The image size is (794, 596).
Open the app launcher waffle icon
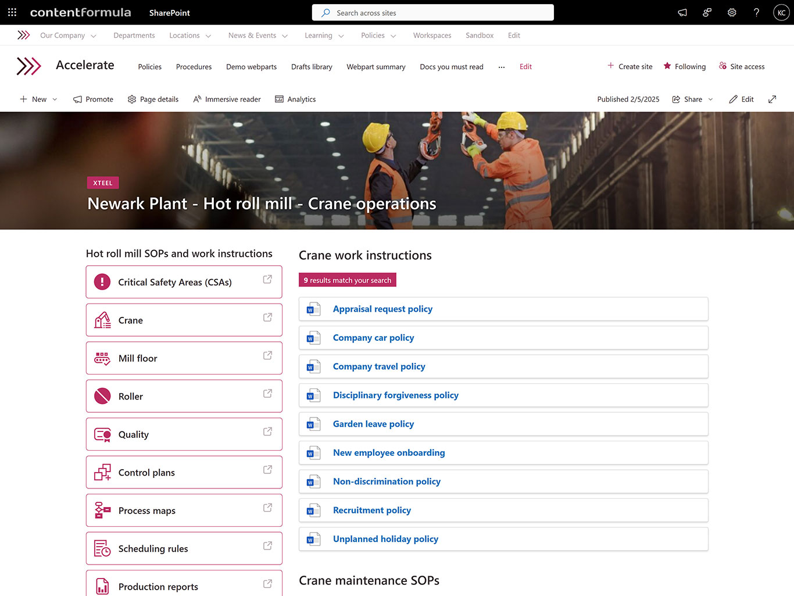coord(12,12)
